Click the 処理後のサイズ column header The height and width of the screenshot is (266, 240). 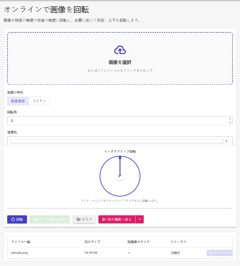tap(138, 242)
